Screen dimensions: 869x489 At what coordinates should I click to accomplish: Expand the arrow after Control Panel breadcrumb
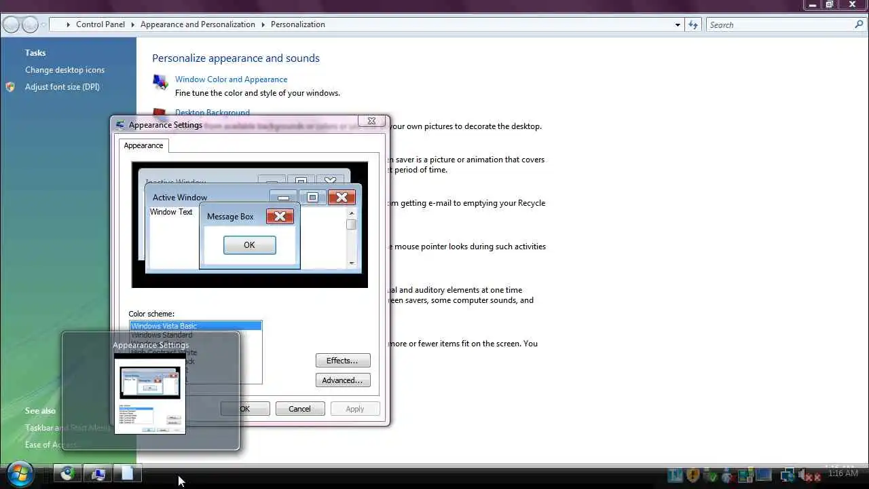[x=133, y=24]
